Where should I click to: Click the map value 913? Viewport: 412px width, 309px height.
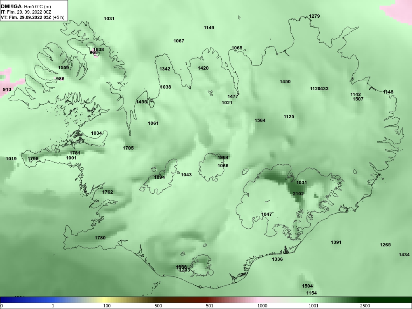click(7, 89)
